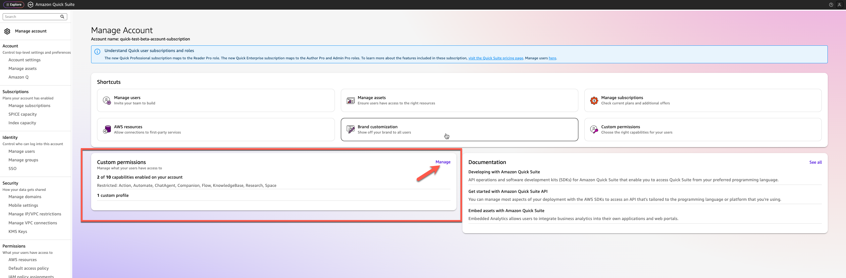Click the 'here' link to manage users

[x=552, y=58]
